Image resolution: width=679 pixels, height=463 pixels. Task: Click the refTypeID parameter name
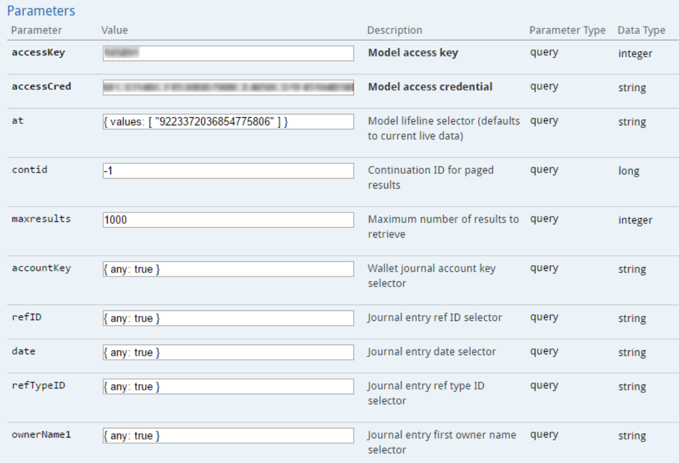38,386
